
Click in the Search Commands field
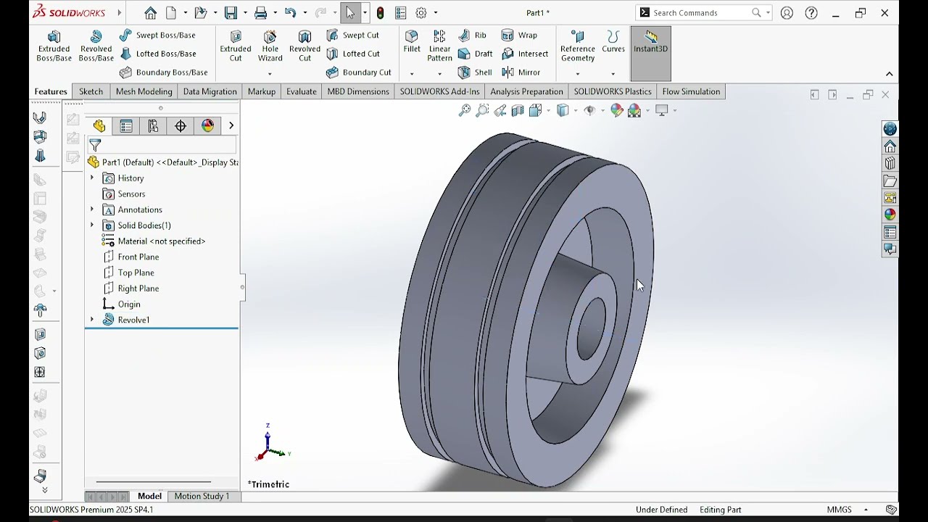[700, 13]
